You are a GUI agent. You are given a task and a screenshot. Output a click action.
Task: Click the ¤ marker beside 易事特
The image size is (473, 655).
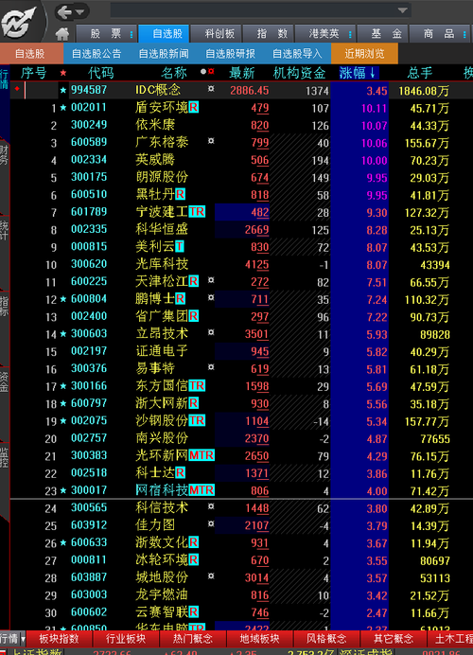pos(211,367)
